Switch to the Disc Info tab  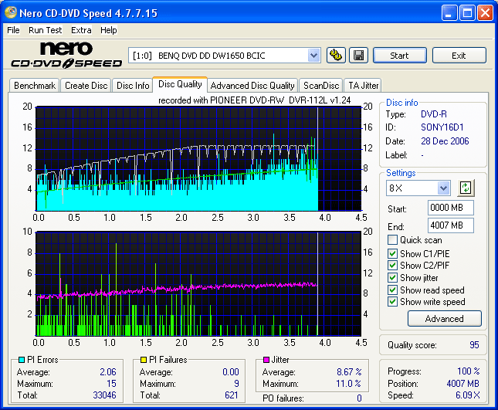[133, 86]
